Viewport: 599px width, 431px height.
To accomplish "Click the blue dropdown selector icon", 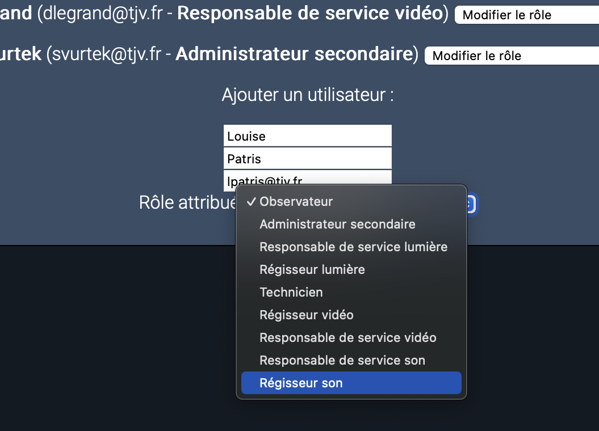I will [x=472, y=204].
